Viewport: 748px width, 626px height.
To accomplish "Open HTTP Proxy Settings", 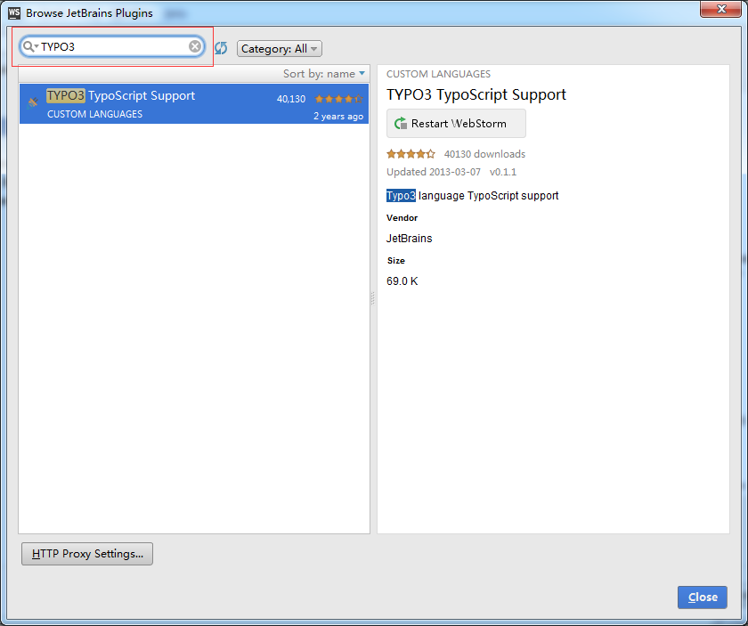I will coord(87,554).
